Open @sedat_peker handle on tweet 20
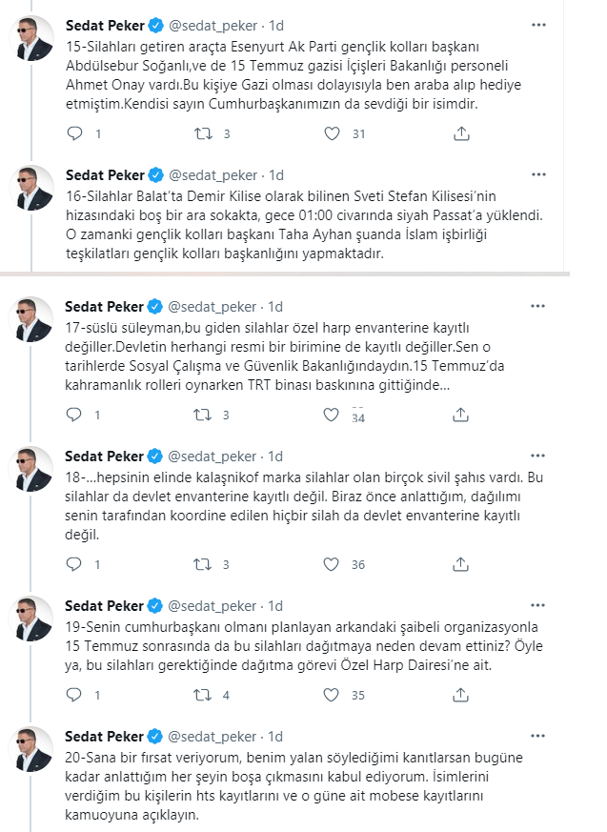The image size is (607, 832). coord(212,737)
